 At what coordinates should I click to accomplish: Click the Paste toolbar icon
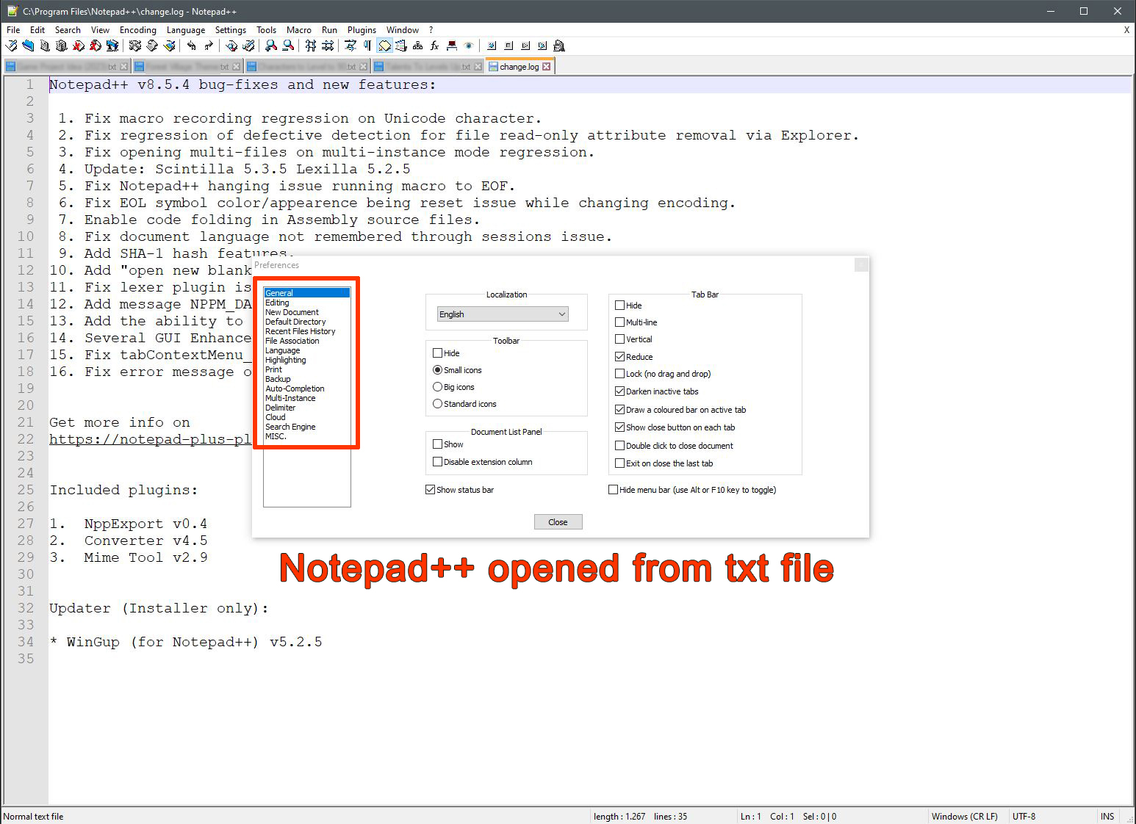pyautogui.click(x=170, y=46)
